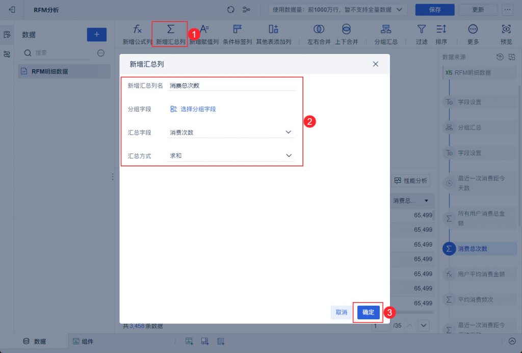Click the collapse arrow icon at bottom right
522x353 pixels.
[512, 341]
